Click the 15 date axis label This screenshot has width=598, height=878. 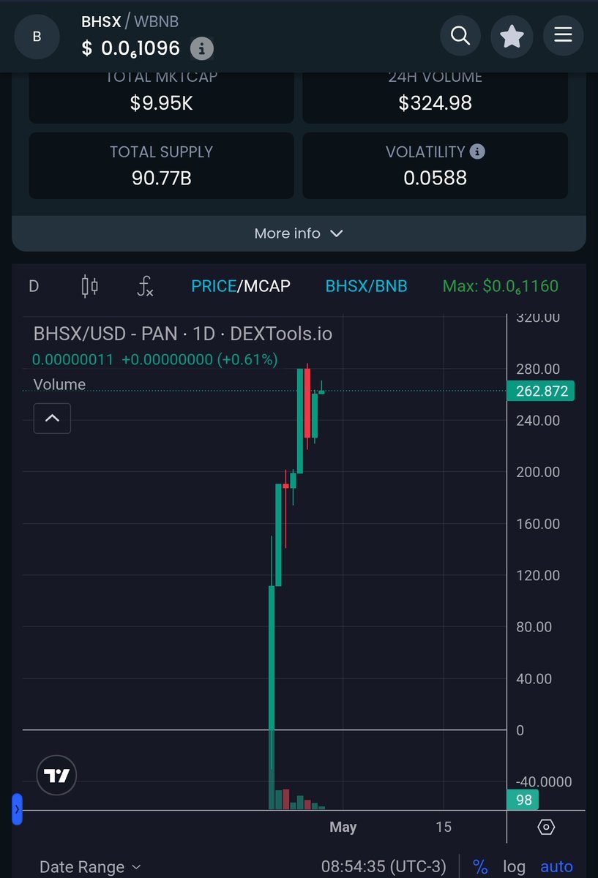point(444,827)
